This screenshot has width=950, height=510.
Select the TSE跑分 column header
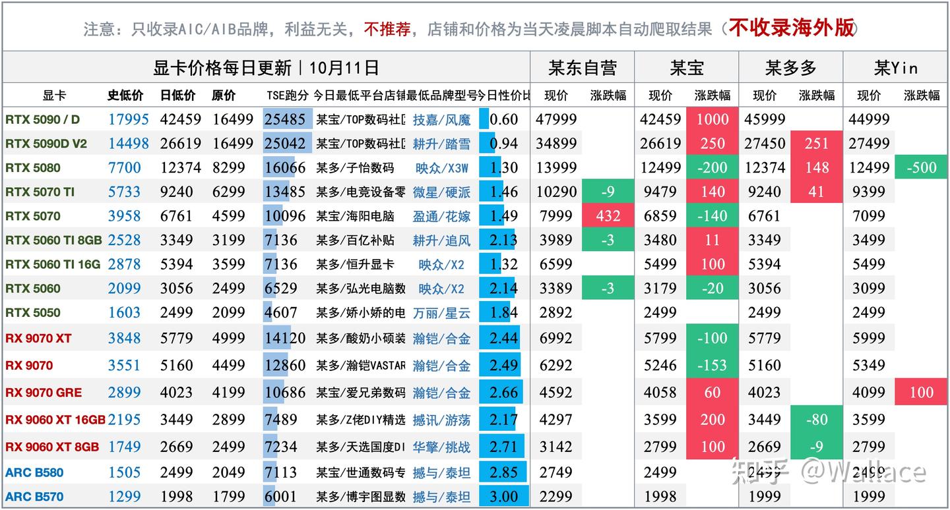(x=288, y=96)
